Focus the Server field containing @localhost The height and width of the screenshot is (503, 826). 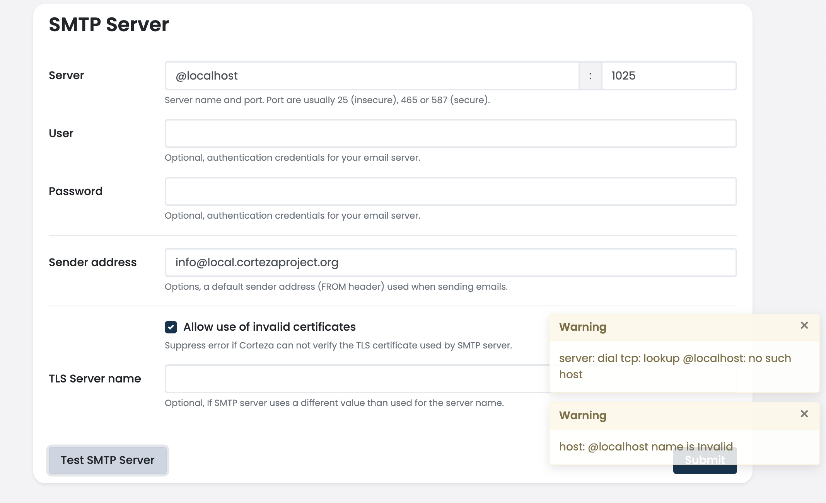pos(371,76)
